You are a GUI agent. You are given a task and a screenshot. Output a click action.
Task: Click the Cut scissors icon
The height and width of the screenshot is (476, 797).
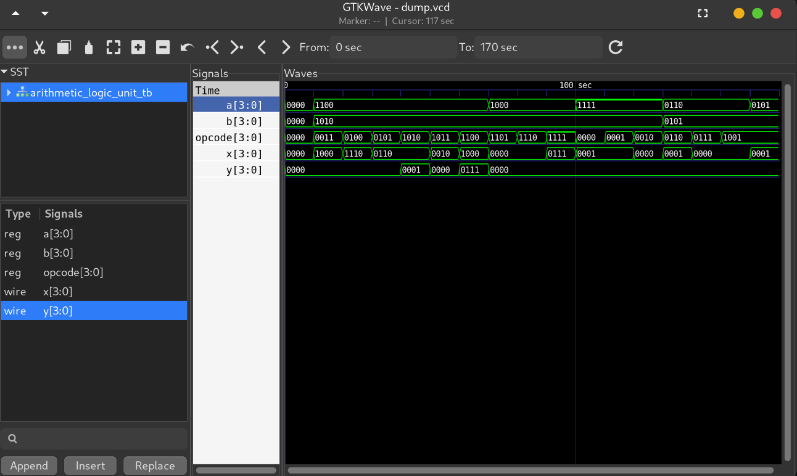(39, 47)
